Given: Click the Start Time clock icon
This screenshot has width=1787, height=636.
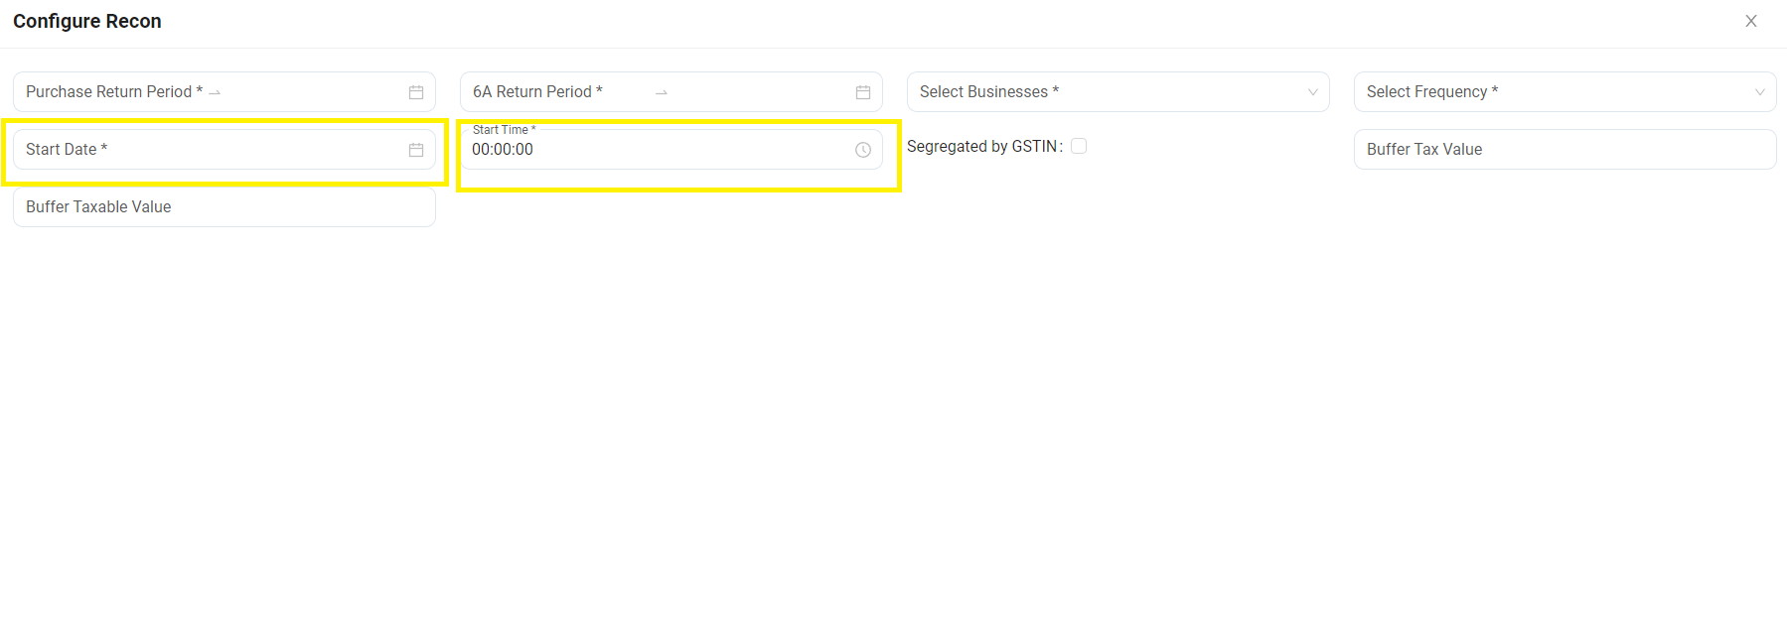Looking at the screenshot, I should [863, 150].
